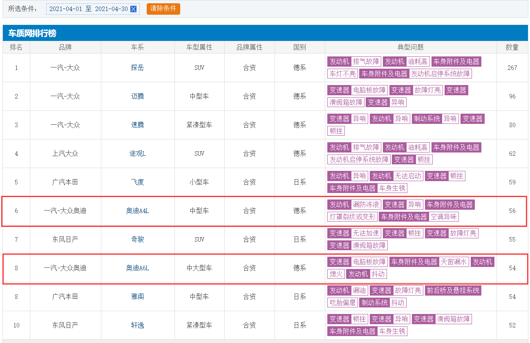Select the 小型车 type cell
The image size is (530, 343).
[199, 182]
